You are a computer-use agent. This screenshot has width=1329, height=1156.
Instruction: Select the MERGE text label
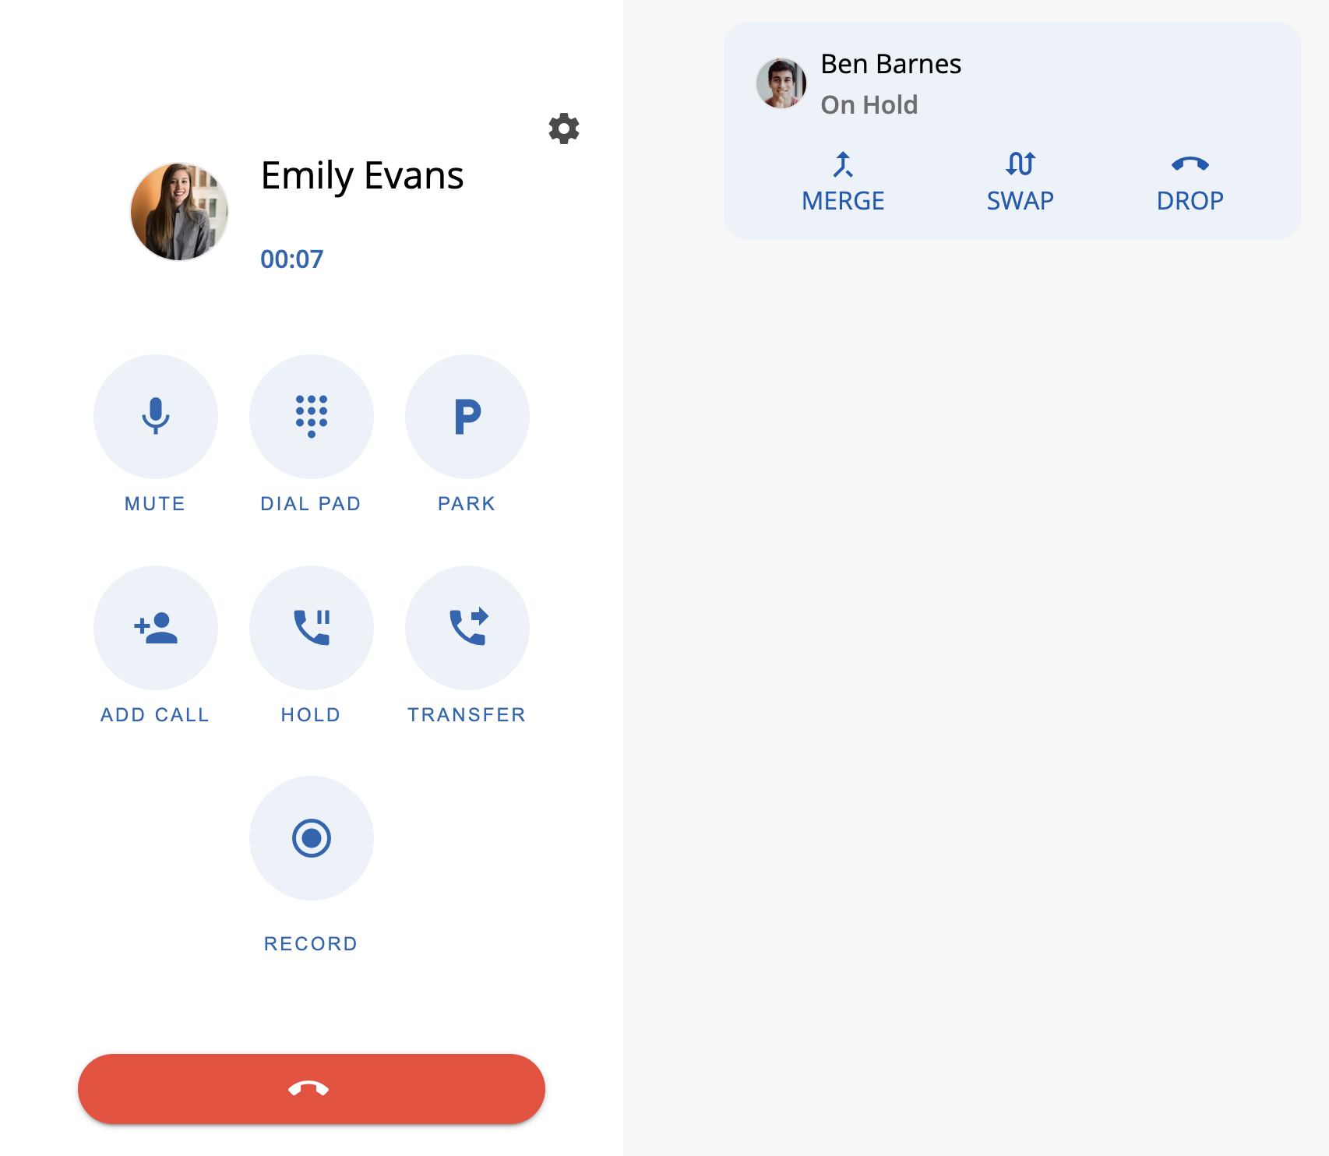(843, 201)
